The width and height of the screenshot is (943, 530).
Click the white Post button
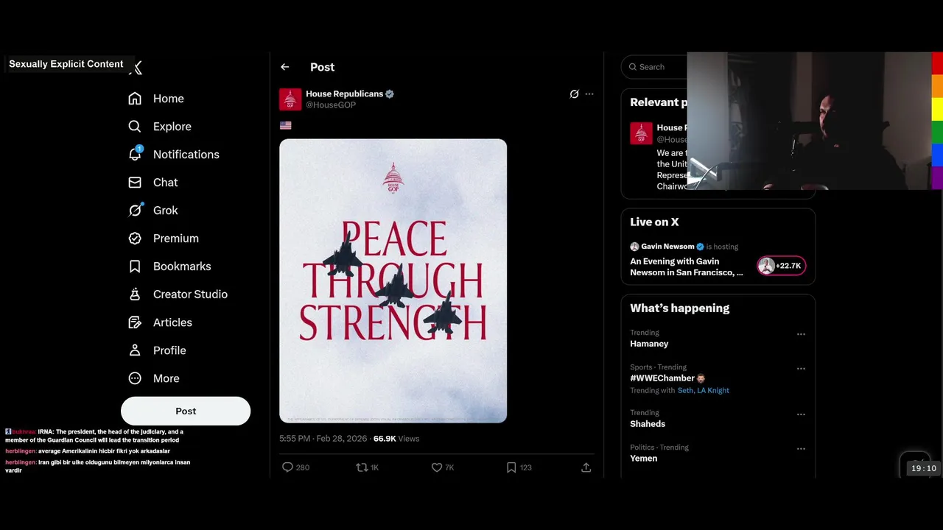(x=186, y=411)
